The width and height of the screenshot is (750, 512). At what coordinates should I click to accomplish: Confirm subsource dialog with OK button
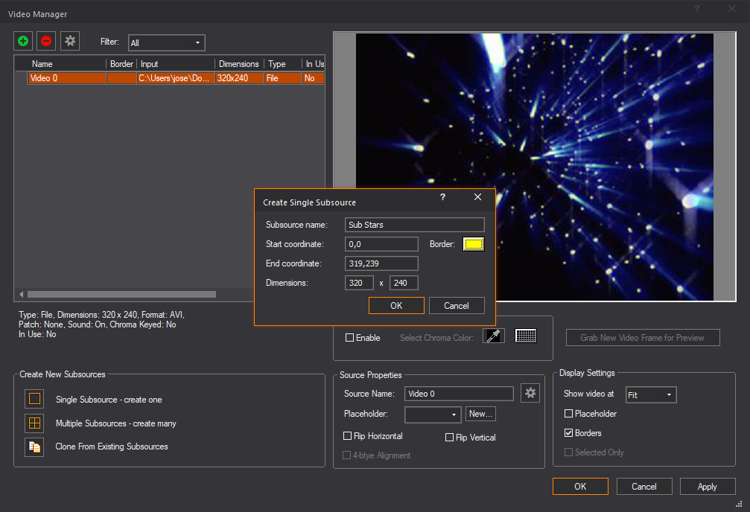point(396,306)
